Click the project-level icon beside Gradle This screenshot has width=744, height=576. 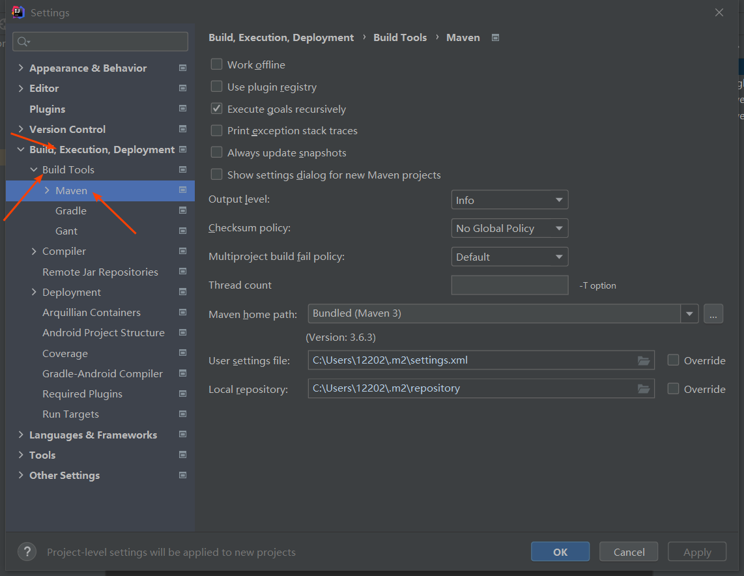[182, 210]
